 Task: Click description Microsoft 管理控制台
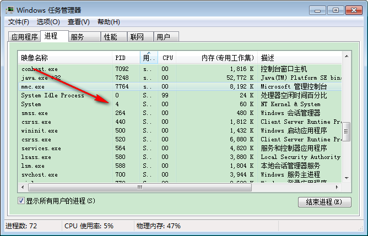[x=294, y=86]
